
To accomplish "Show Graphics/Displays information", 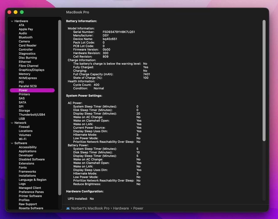I will click(x=32, y=70).
